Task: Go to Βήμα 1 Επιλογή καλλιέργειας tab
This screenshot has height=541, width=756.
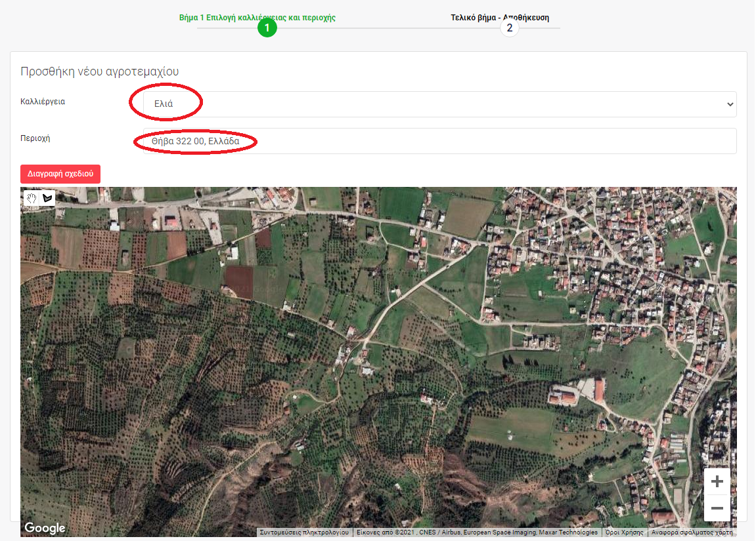Action: click(257, 18)
